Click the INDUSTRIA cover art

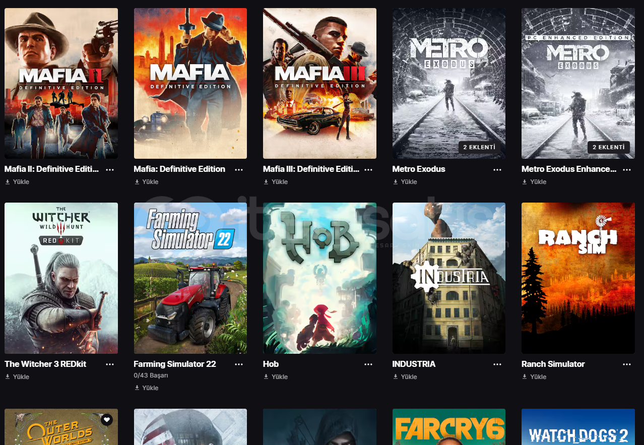[x=449, y=278]
